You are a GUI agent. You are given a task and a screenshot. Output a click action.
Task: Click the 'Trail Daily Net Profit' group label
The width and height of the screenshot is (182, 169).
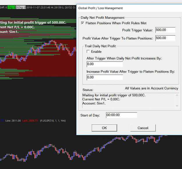(x=100, y=46)
